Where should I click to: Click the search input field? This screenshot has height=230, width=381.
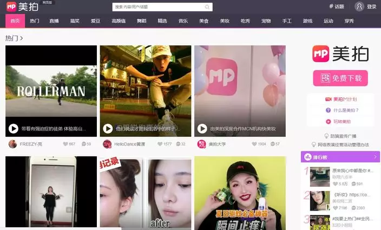tap(157, 7)
